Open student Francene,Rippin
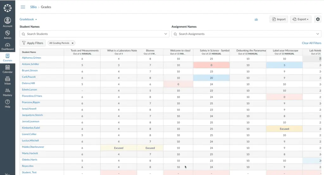324x175 pixels. 31,102
